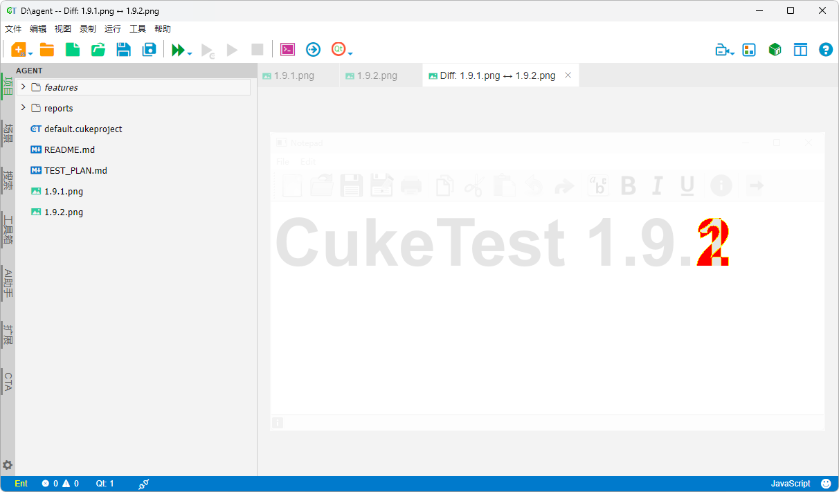
Task: Open the 帮助 menu
Action: point(163,29)
